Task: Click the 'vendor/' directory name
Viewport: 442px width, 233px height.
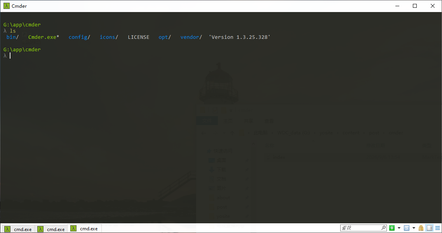Action: point(191,37)
